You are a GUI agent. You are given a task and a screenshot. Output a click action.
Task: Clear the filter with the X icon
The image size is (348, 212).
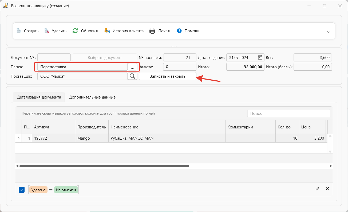[327, 189]
